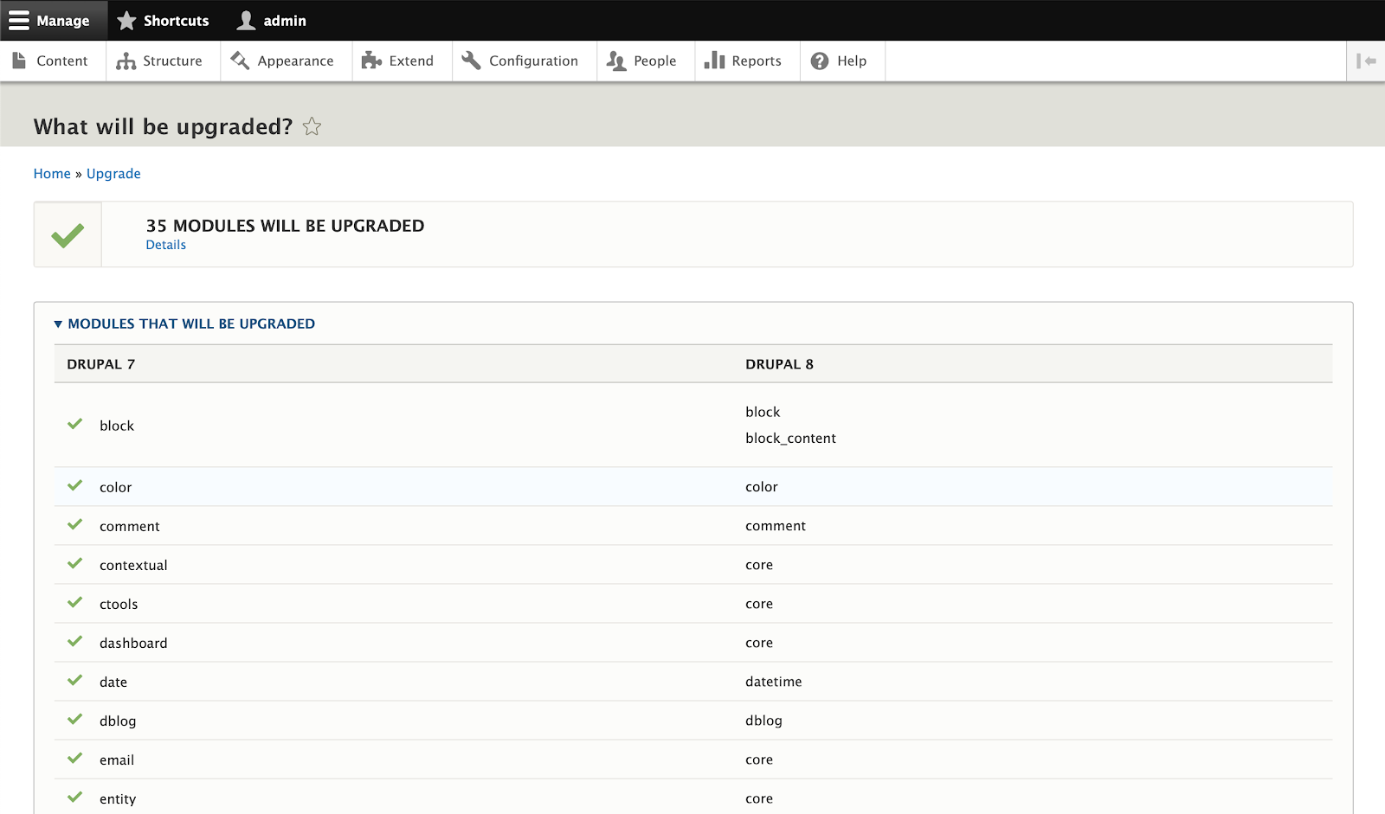Image resolution: width=1385 pixels, height=814 pixels.
Task: Open the Extend menu item
Action: pos(402,61)
